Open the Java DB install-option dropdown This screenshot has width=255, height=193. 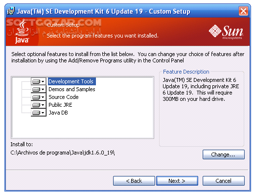(x=39, y=113)
